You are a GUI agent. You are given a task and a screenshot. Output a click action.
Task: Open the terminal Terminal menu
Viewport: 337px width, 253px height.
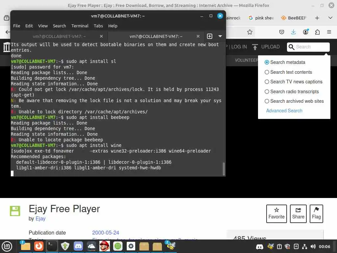tap(80, 26)
